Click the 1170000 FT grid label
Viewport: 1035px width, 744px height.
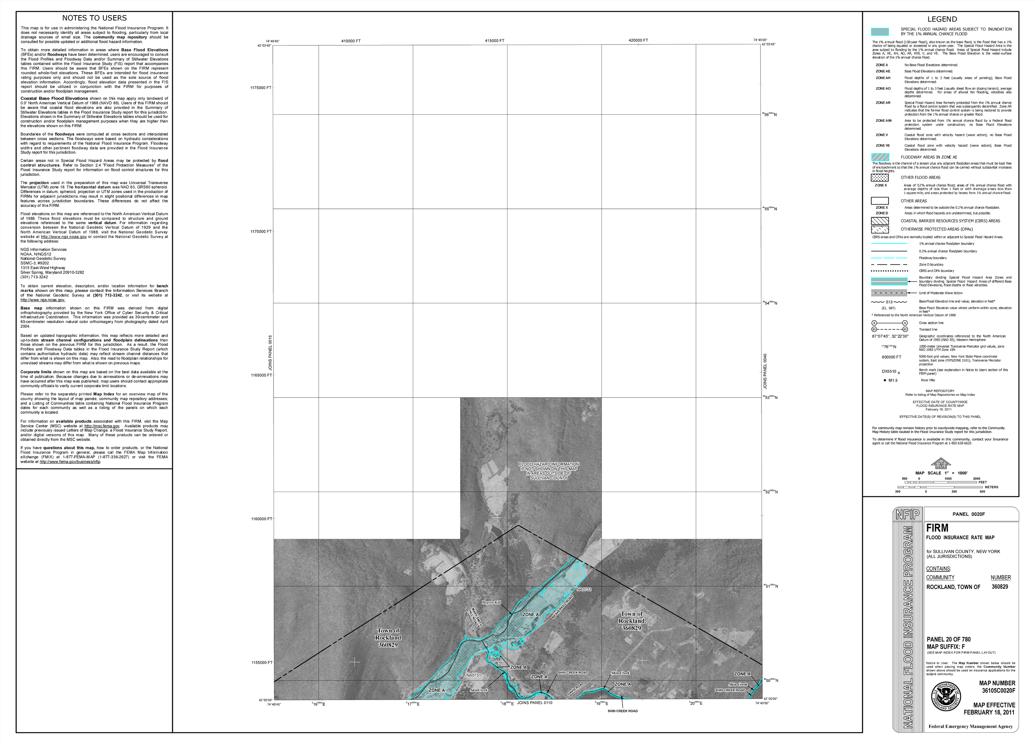click(261, 231)
